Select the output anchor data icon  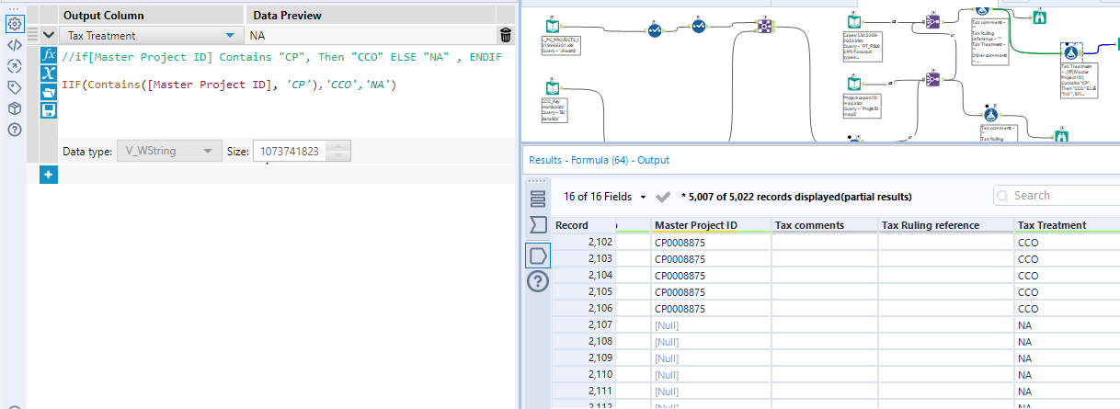(539, 255)
